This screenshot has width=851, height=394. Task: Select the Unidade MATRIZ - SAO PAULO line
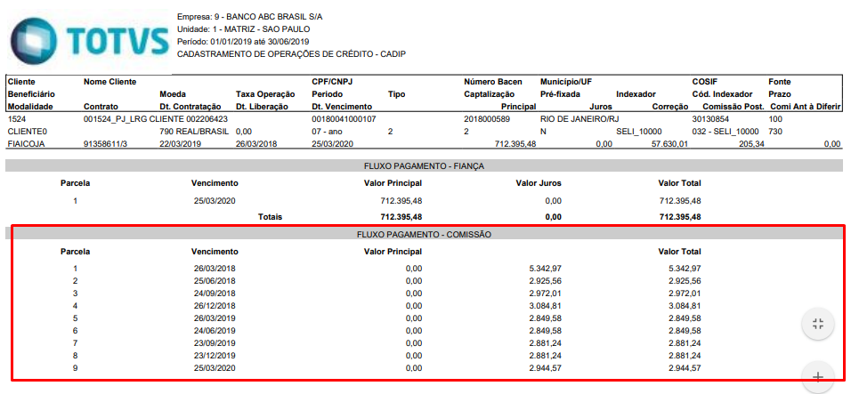coord(244,29)
